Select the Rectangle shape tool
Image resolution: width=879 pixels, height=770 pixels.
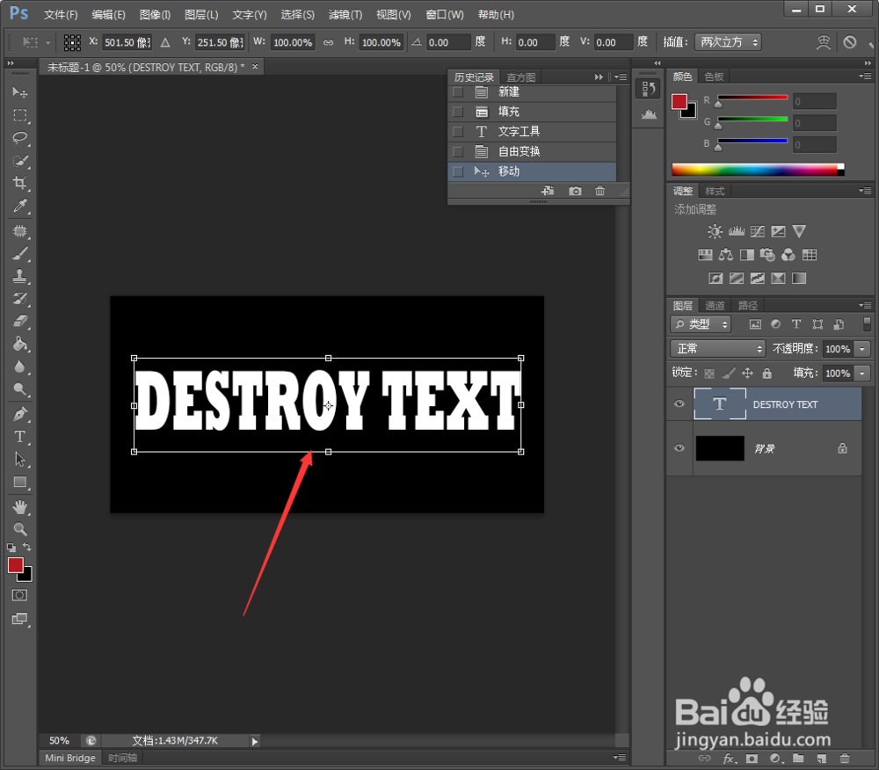20,482
